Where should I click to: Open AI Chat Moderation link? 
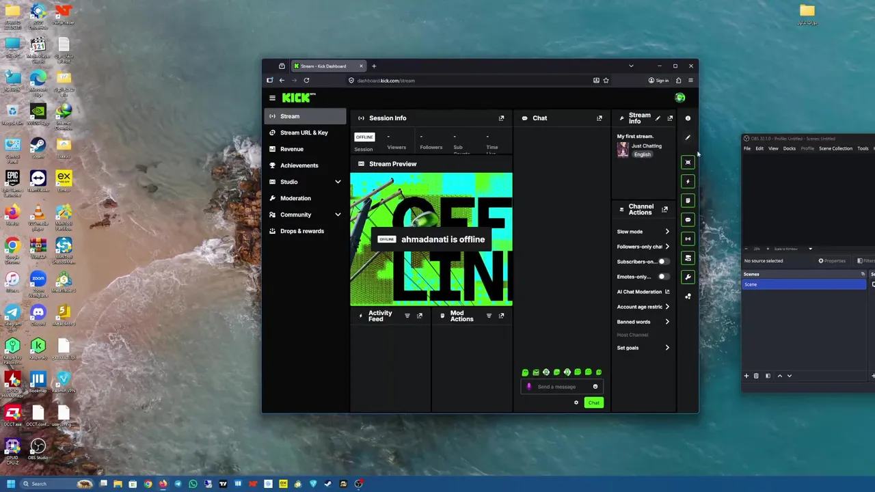click(643, 292)
